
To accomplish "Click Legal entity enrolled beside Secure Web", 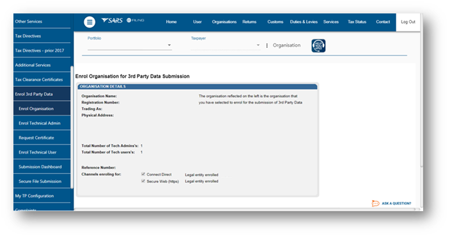I will pyautogui.click(x=201, y=181).
